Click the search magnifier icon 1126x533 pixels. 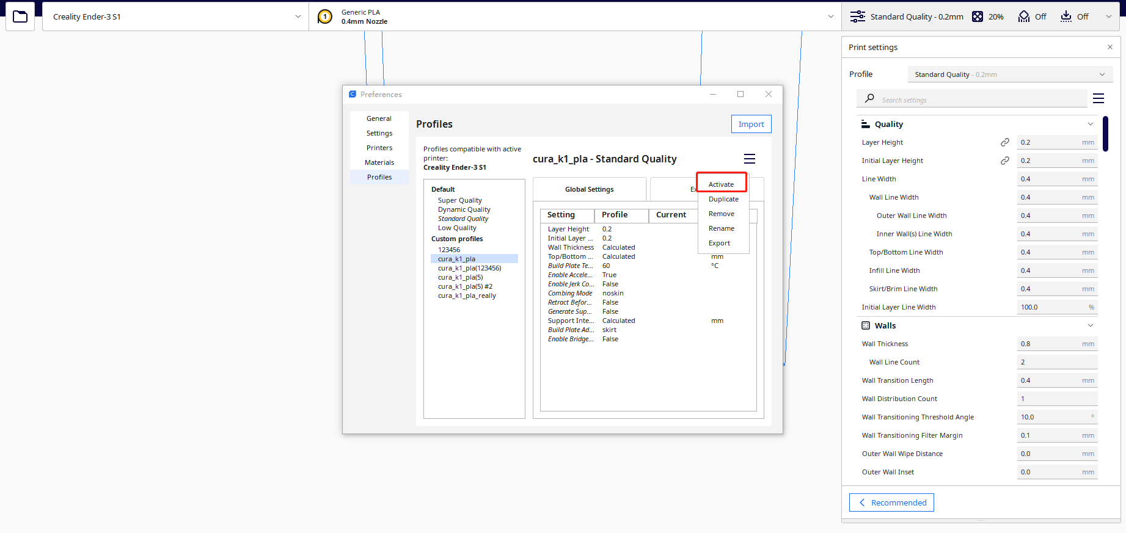[869, 98]
